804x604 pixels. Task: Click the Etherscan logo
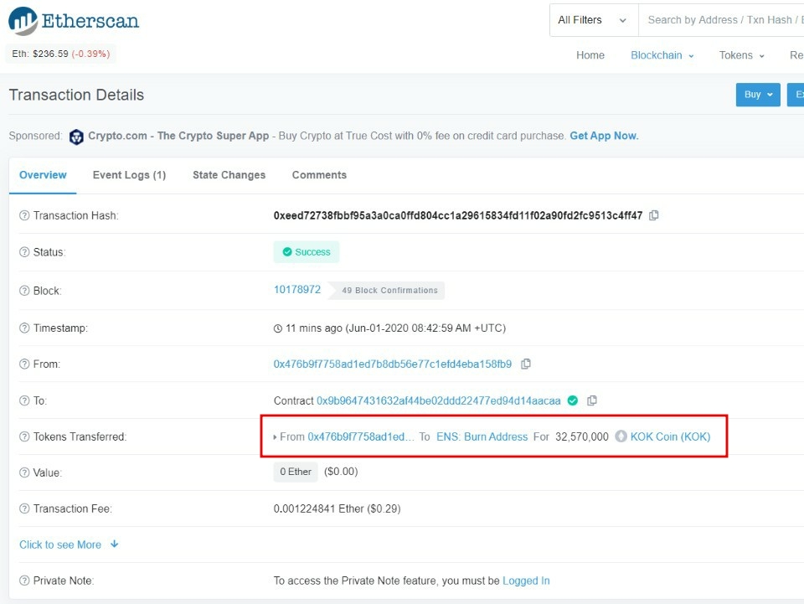[74, 21]
